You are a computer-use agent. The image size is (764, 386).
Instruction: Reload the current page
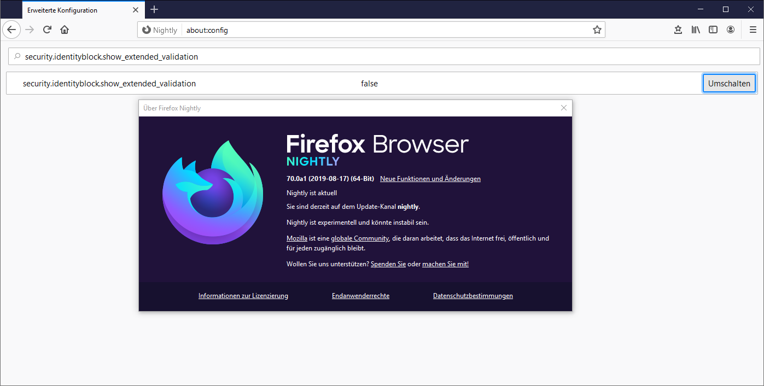[47, 30]
